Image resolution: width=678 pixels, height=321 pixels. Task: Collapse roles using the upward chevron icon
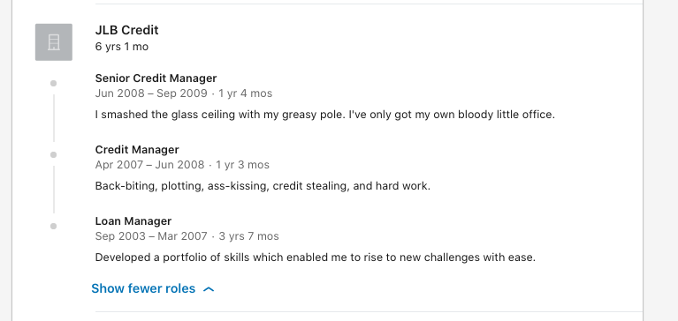click(209, 289)
